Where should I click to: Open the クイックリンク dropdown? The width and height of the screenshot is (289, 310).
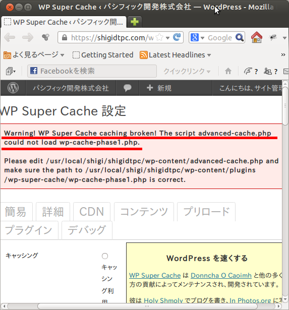click(x=187, y=71)
